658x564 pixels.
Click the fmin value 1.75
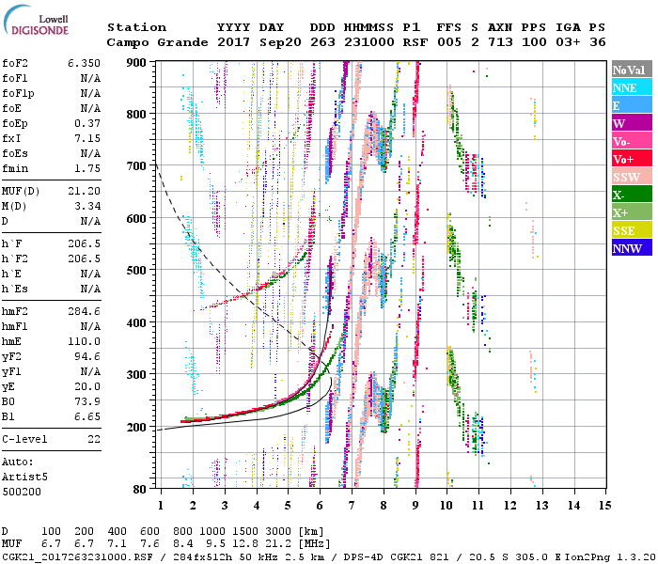[87, 168]
